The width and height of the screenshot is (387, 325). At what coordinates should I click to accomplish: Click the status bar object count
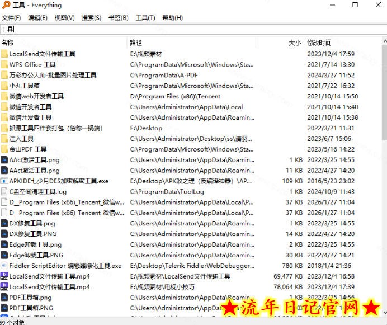[12, 322]
